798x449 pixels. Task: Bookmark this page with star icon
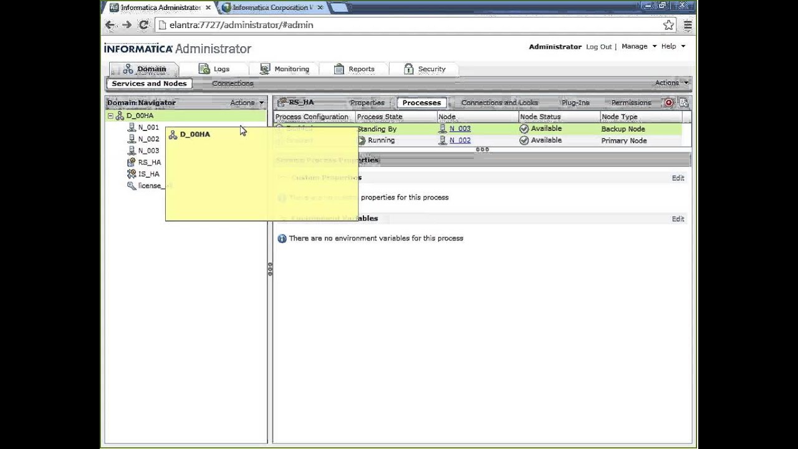[668, 25]
